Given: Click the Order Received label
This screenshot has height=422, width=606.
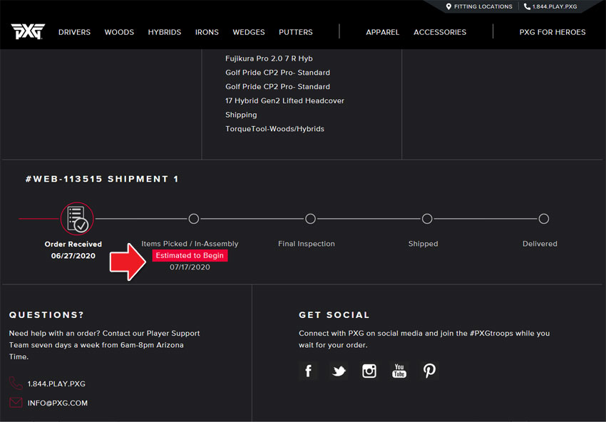Looking at the screenshot, I should click(73, 245).
